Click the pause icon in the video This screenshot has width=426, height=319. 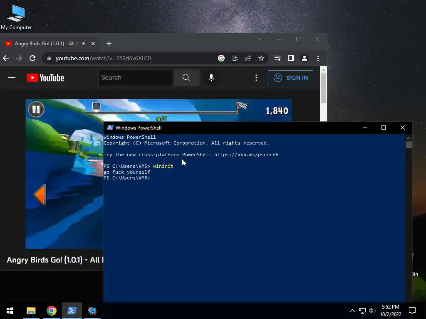point(36,109)
